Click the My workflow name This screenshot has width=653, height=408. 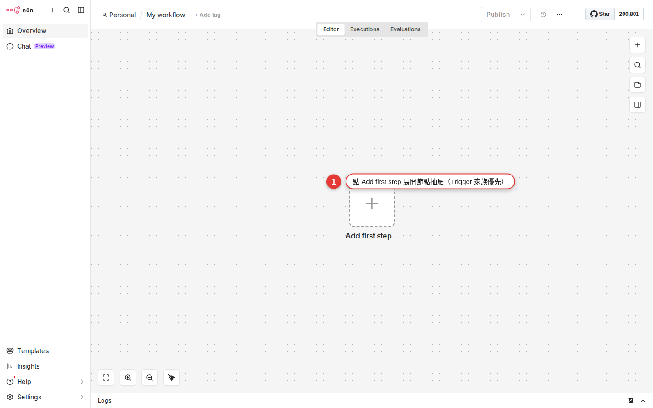tap(166, 15)
